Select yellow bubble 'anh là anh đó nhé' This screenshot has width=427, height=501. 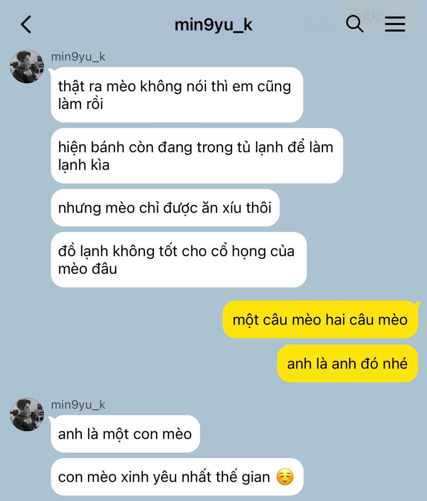[x=348, y=363]
